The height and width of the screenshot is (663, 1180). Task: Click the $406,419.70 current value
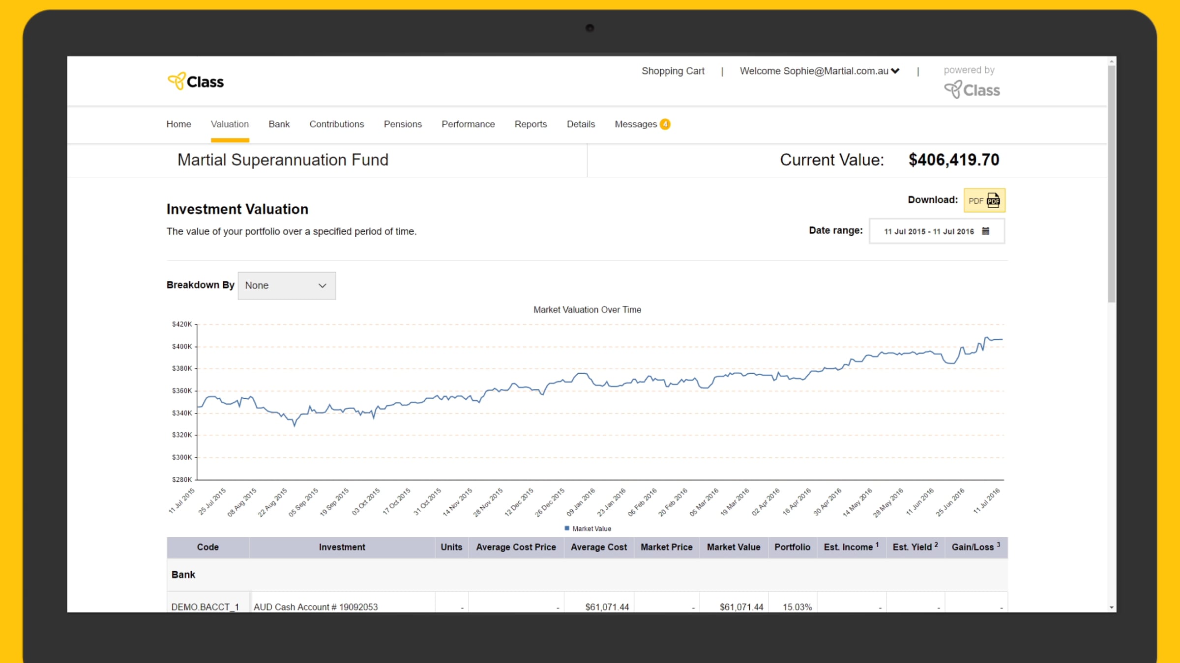[x=954, y=160]
